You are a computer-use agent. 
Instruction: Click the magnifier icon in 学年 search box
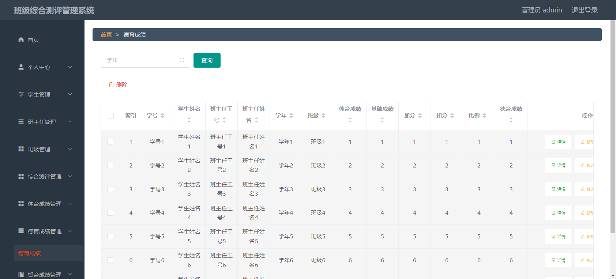pos(182,60)
